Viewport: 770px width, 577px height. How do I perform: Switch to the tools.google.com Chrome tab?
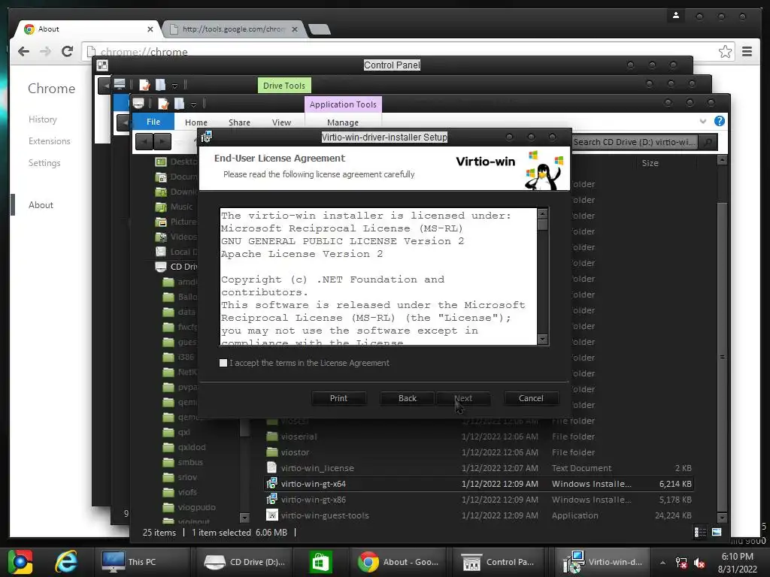coord(234,29)
